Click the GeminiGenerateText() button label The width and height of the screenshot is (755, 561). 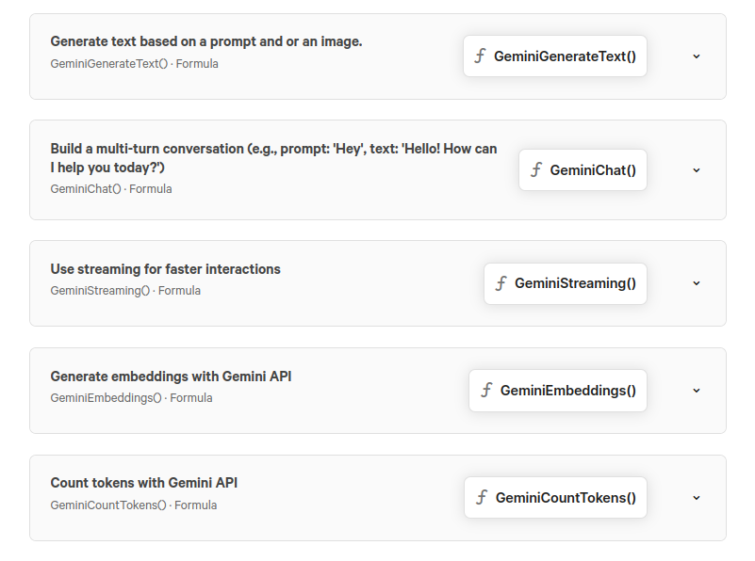(x=565, y=56)
